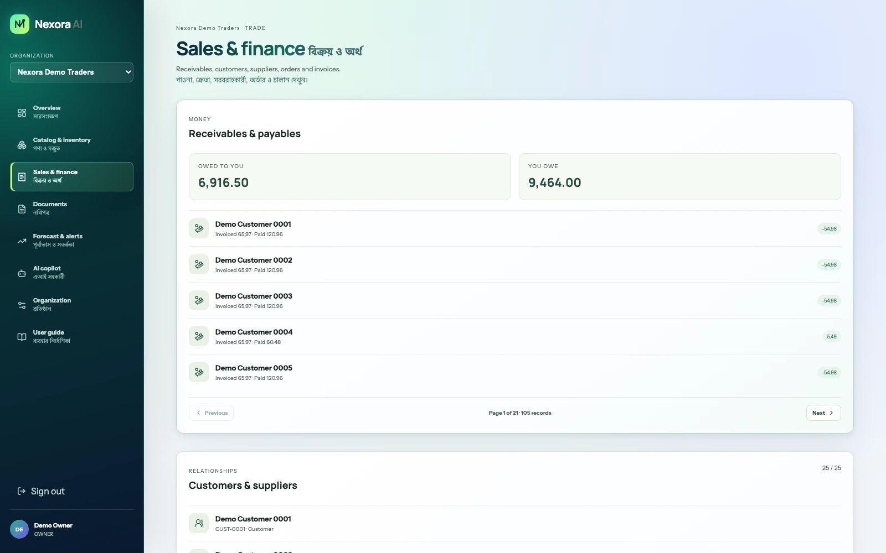Click the Sales & finance receipt icon

[x=22, y=177]
